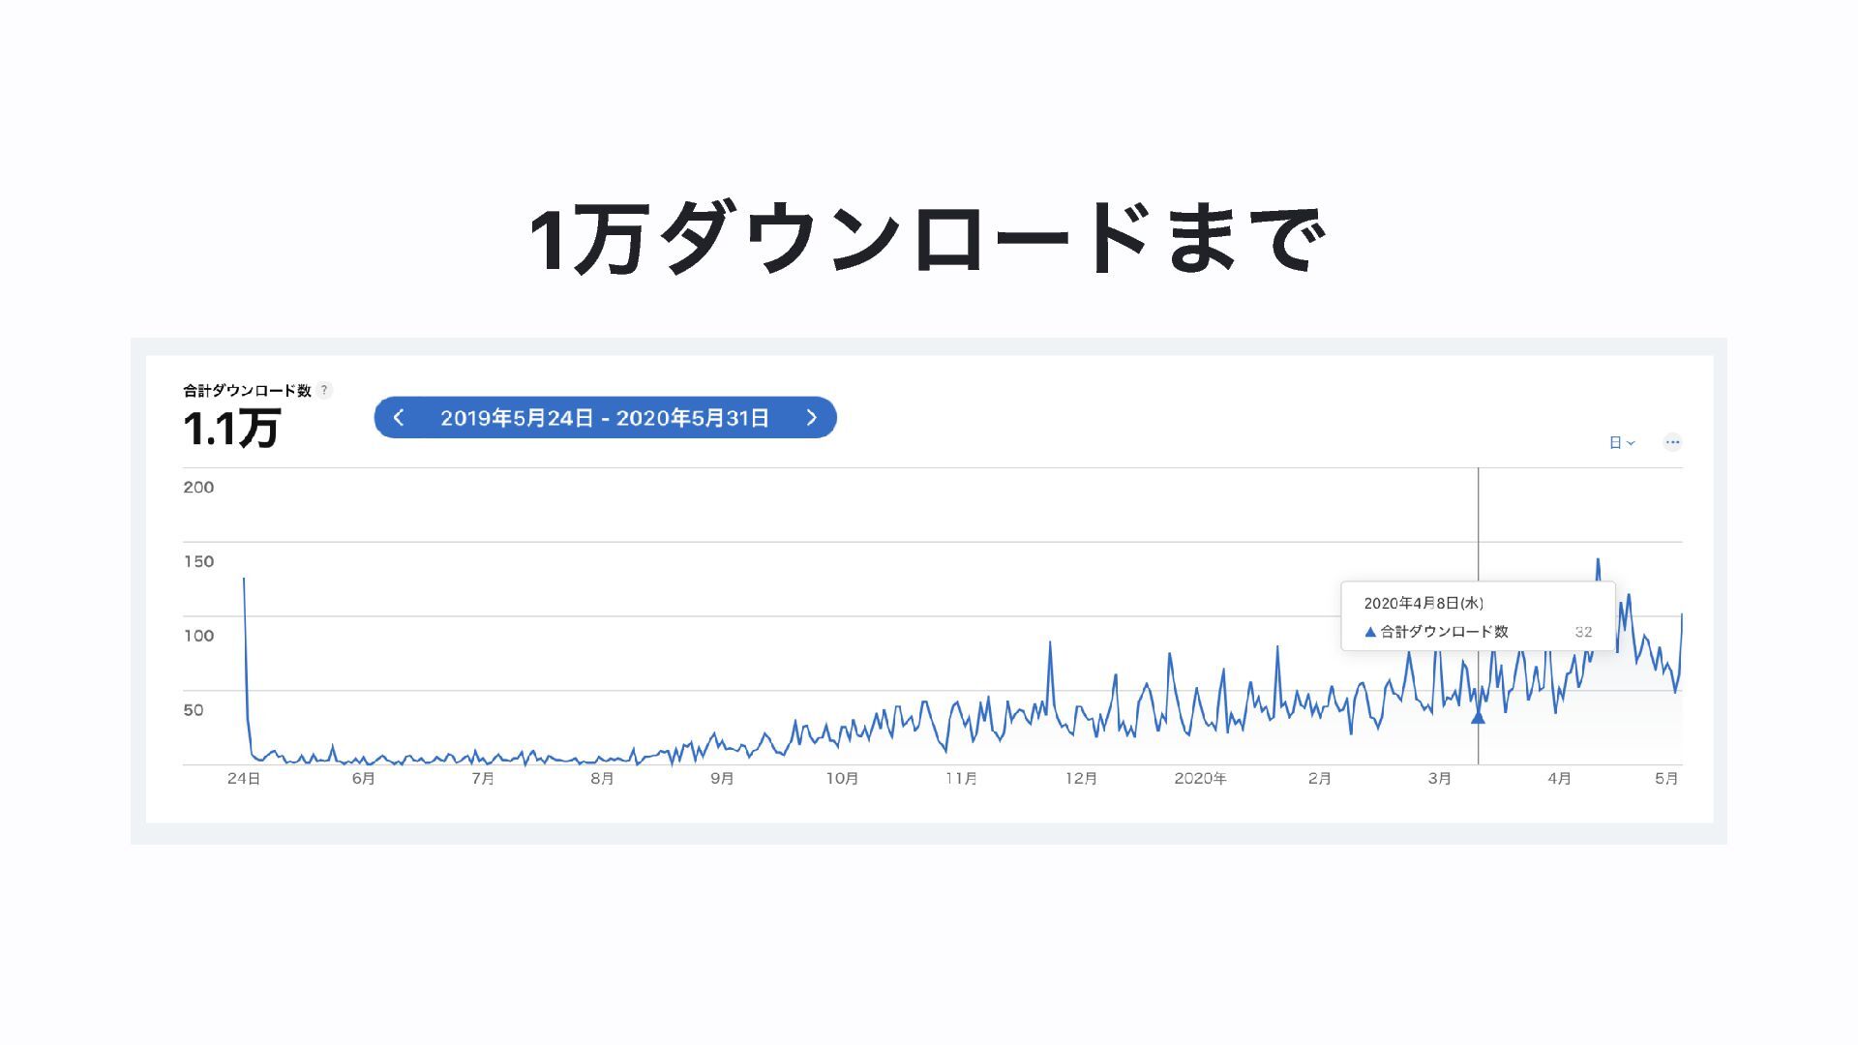Click the 24日 x-axis label
Viewport: 1858px width, 1045px height.
coord(244,779)
